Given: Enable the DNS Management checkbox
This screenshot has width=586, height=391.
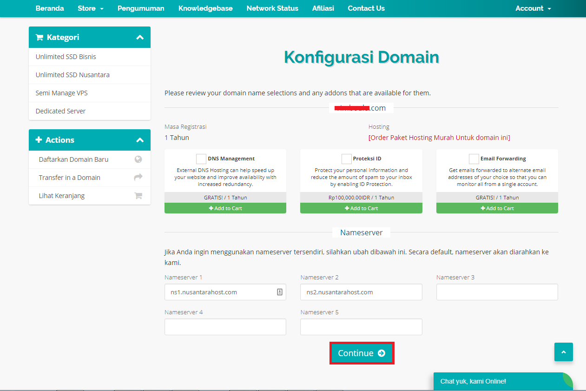Looking at the screenshot, I should (x=201, y=159).
